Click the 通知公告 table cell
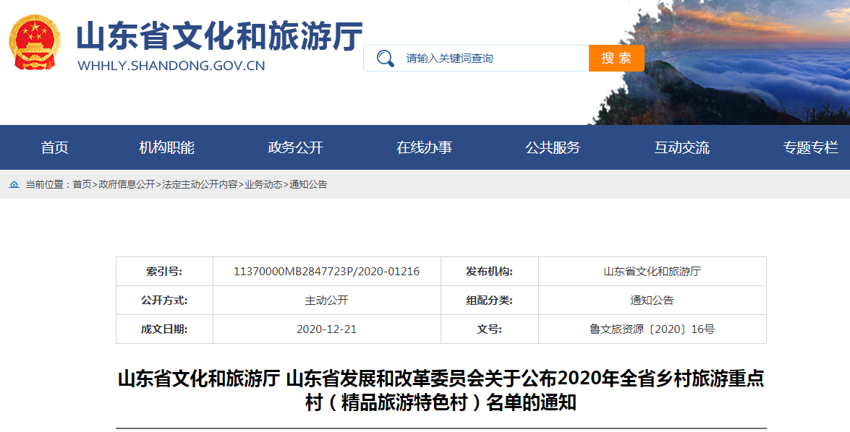This screenshot has width=850, height=432. [x=652, y=300]
